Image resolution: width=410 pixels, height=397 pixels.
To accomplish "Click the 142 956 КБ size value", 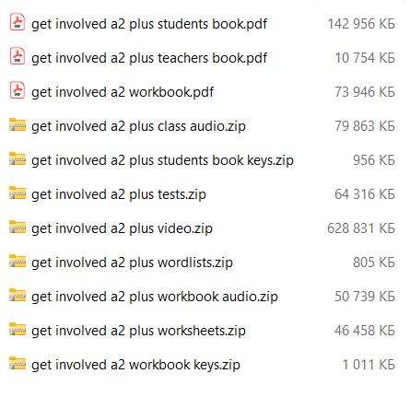I will tap(361, 24).
